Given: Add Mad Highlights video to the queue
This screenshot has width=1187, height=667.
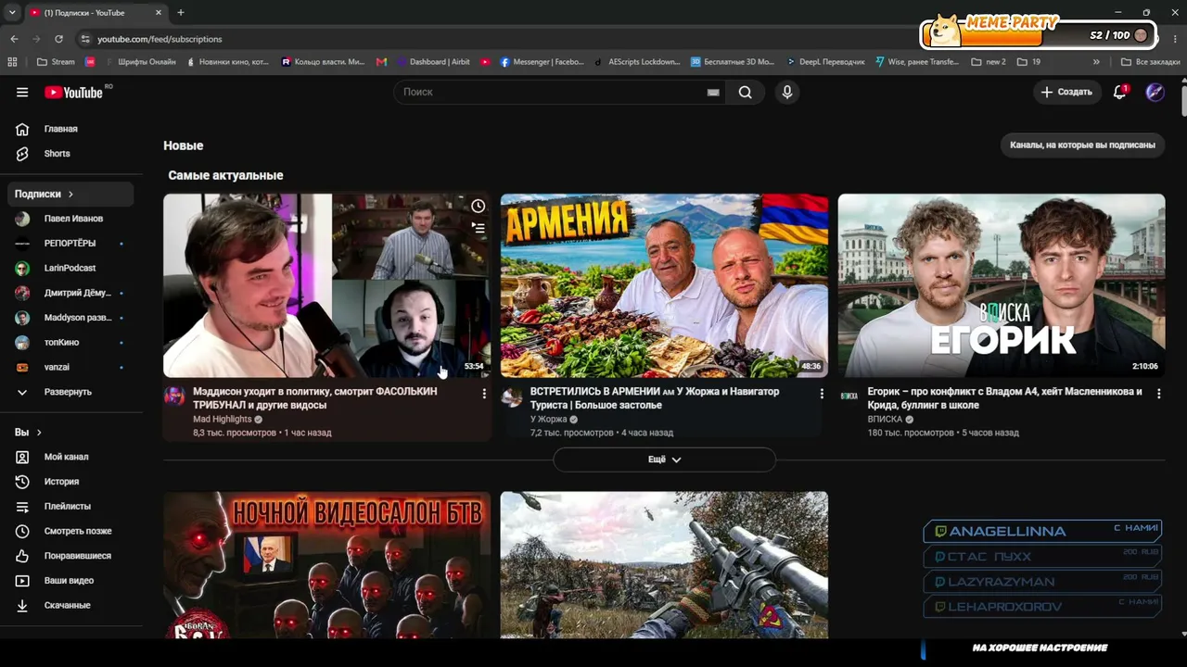Looking at the screenshot, I should pyautogui.click(x=478, y=227).
